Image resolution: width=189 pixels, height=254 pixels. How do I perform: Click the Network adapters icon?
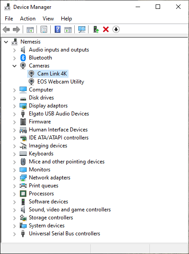pyautogui.click(x=23, y=178)
